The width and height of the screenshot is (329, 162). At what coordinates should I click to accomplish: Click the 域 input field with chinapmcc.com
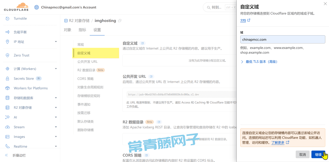[283, 40]
